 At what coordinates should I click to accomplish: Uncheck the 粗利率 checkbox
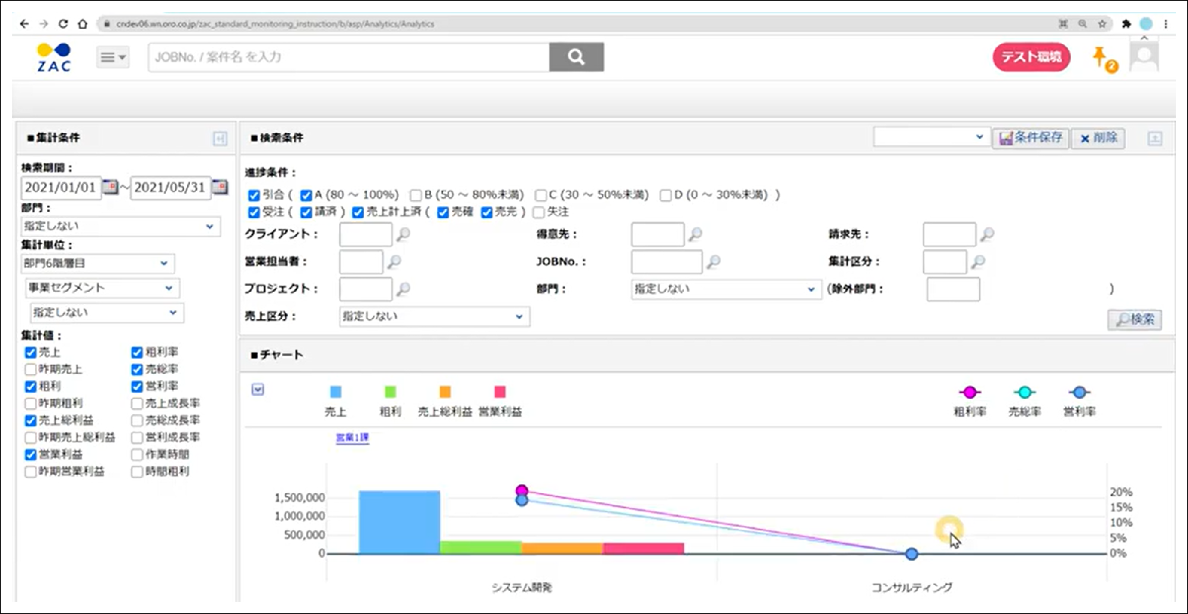137,353
